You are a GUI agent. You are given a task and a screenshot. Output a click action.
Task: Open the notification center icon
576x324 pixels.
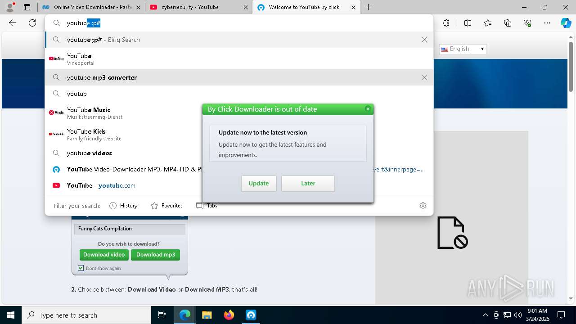click(x=561, y=315)
